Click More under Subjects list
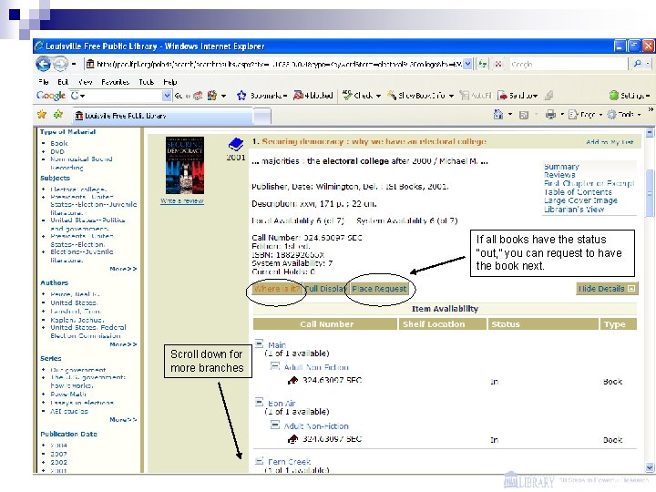Screen dimensions: 656x492 [123, 269]
